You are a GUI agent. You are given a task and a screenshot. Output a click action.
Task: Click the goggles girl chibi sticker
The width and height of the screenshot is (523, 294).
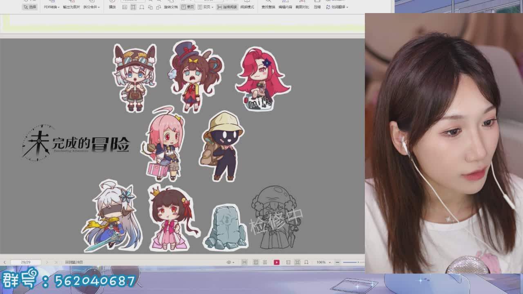tap(134, 78)
